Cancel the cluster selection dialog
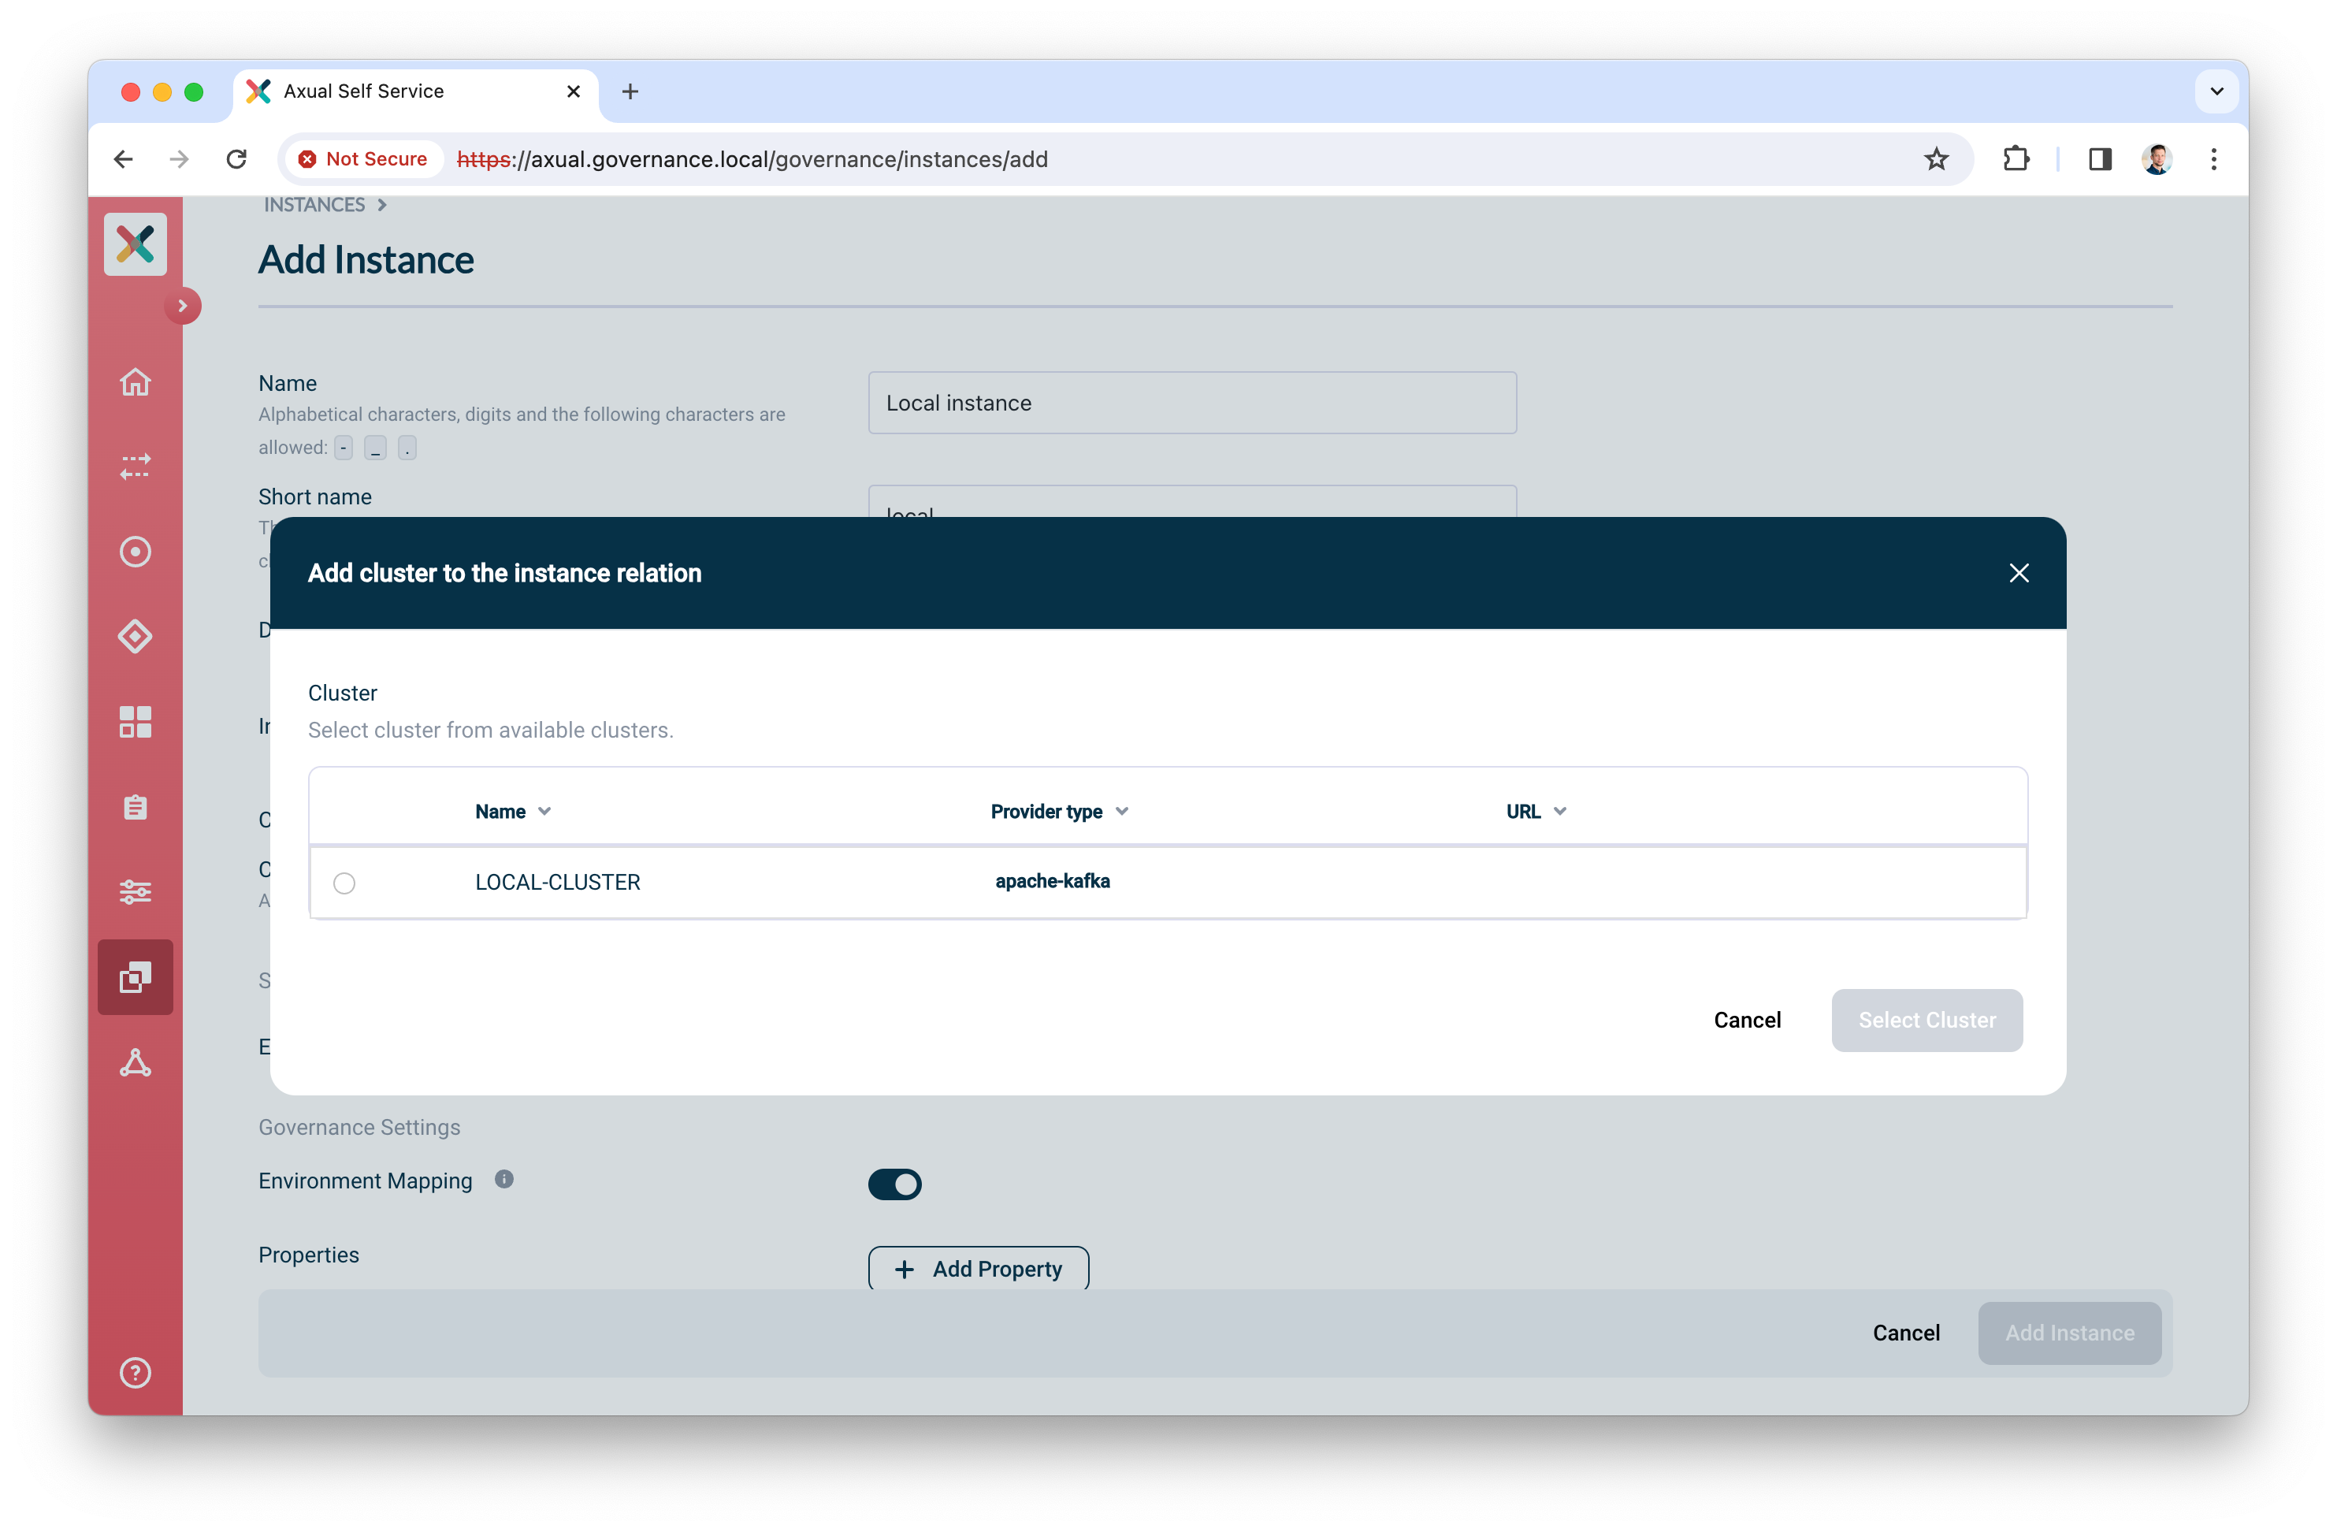This screenshot has height=1532, width=2337. point(1747,1020)
